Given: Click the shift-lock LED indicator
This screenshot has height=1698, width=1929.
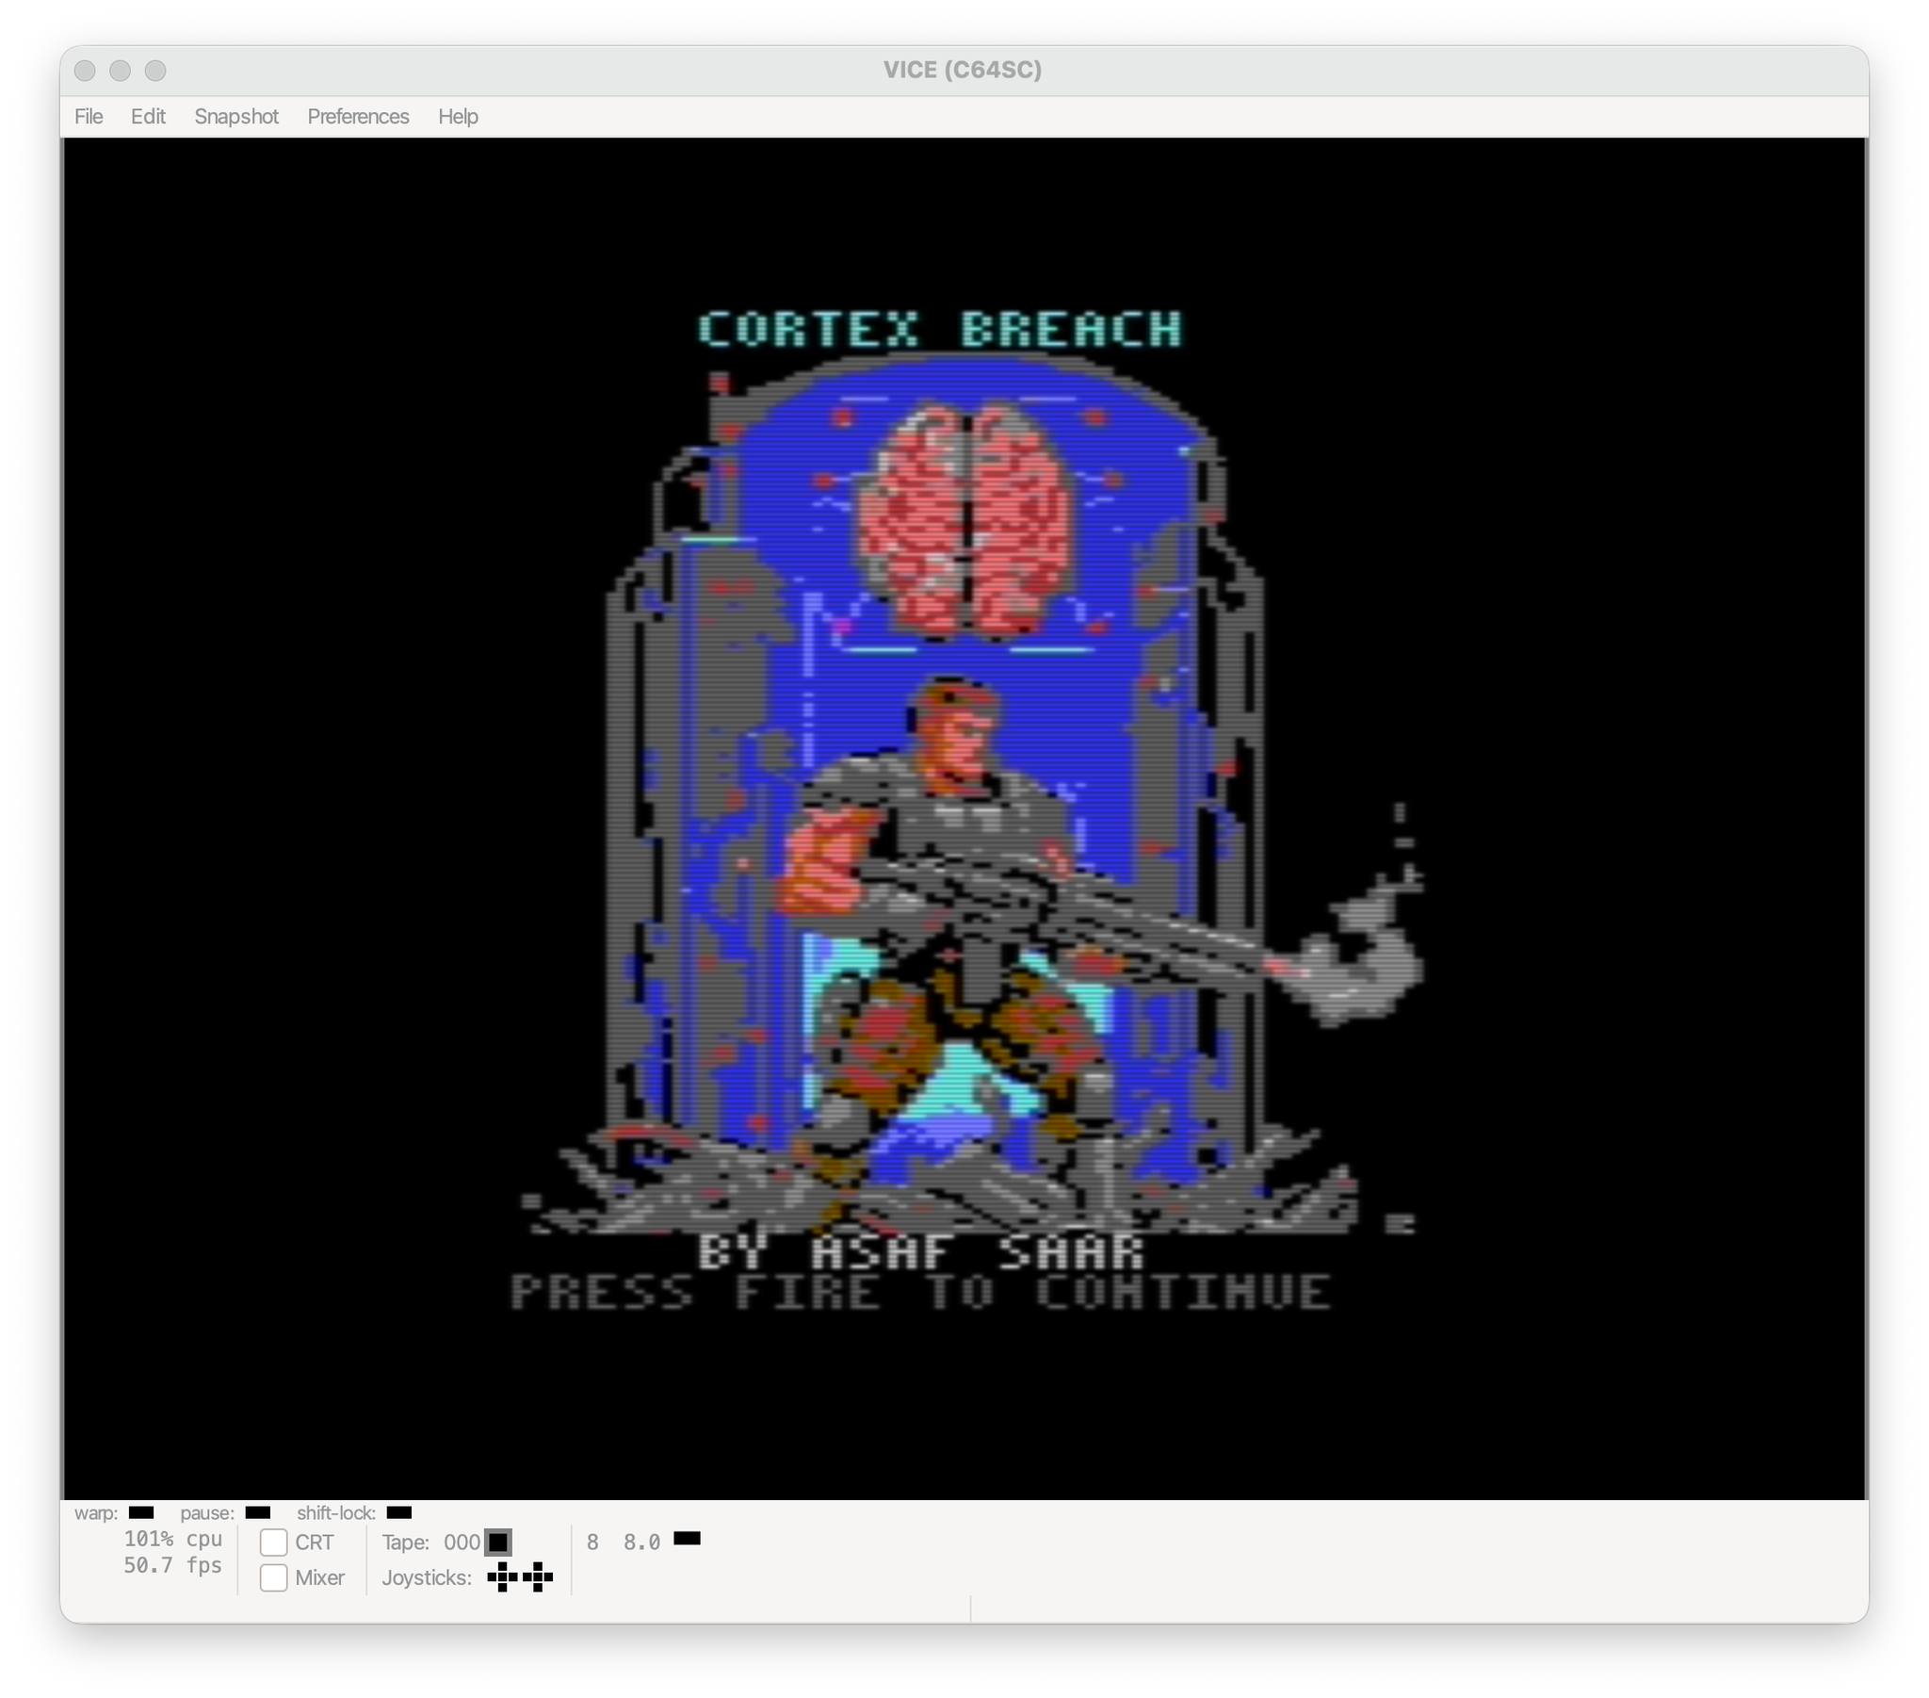Looking at the screenshot, I should click(399, 1512).
